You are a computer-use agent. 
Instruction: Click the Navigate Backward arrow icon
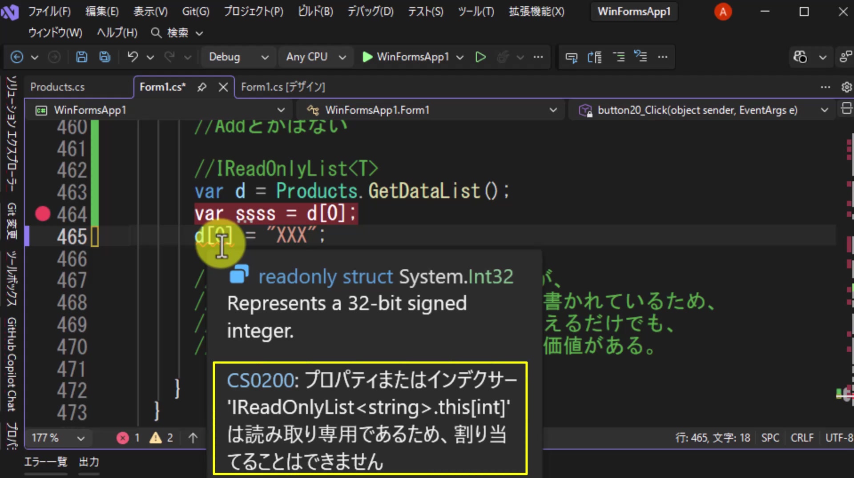[x=17, y=57]
